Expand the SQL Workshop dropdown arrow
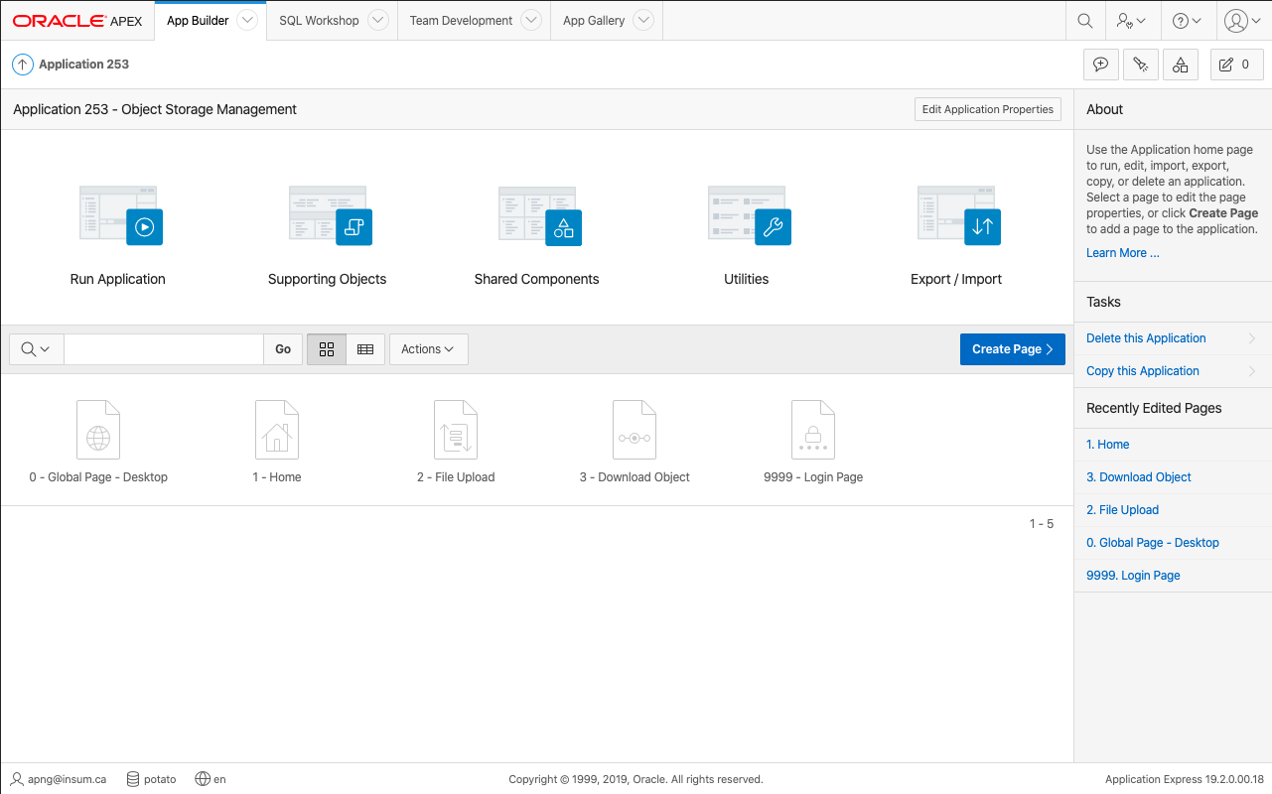This screenshot has width=1272, height=794. pos(377,21)
